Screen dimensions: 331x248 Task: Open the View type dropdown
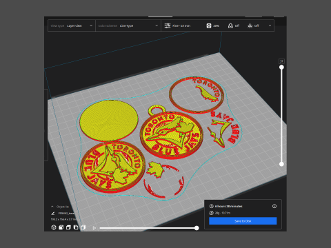pos(72,25)
